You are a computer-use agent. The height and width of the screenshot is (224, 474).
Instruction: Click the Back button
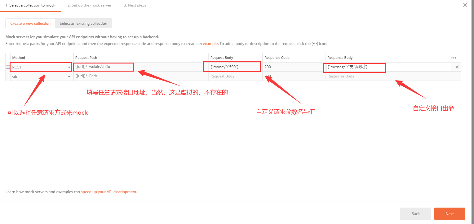click(x=415, y=213)
